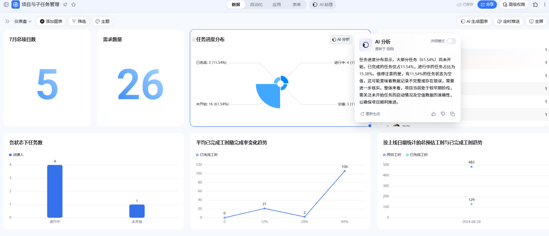Switch to the 表单 tab

pyautogui.click(x=296, y=4)
